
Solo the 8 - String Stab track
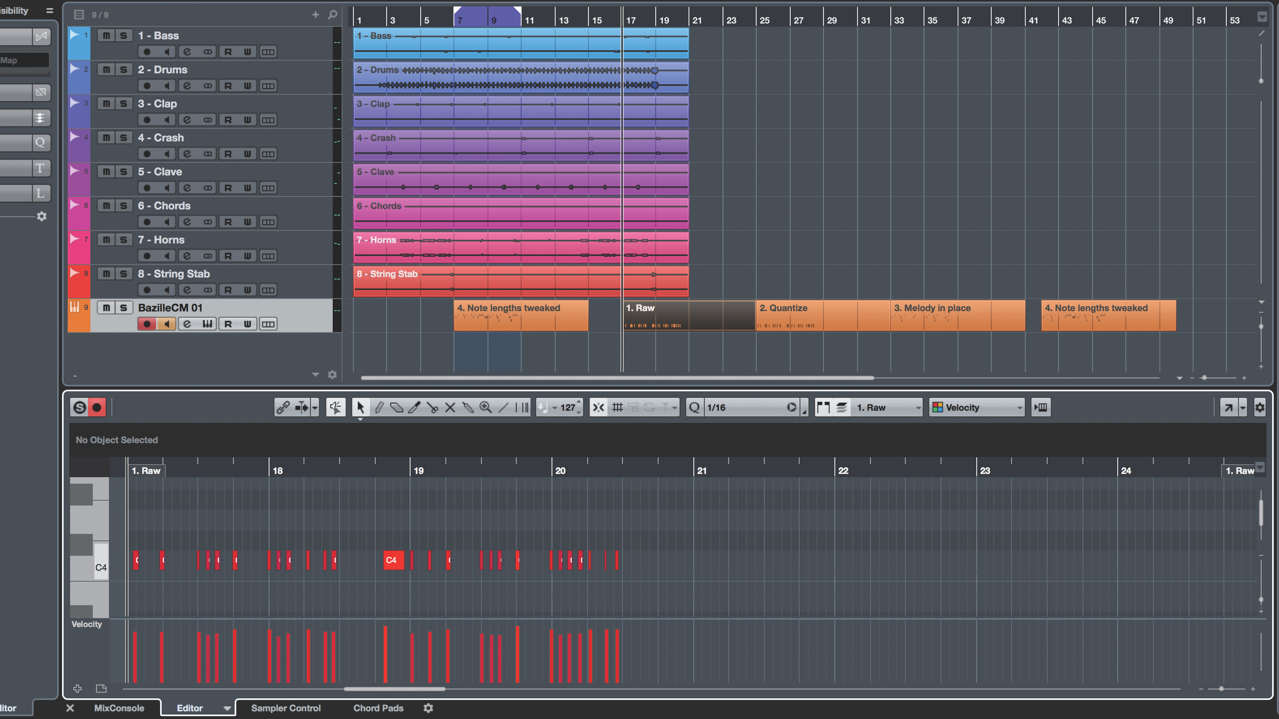(x=124, y=273)
